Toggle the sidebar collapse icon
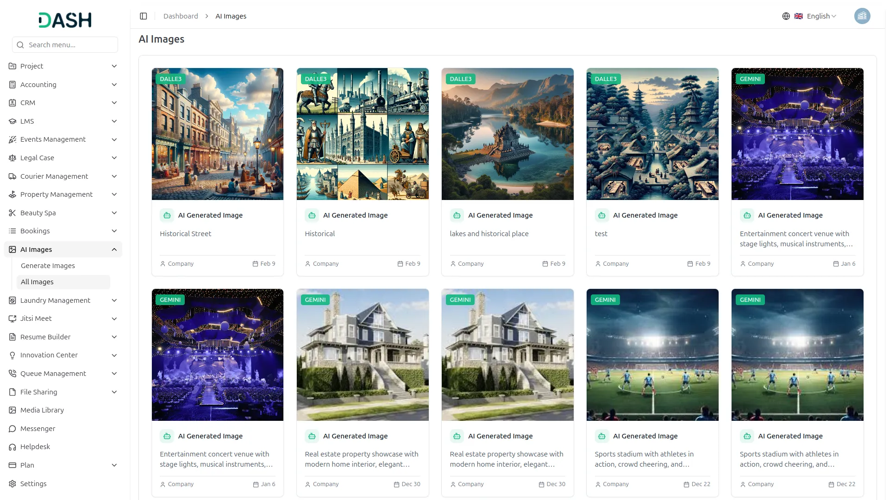889x500 pixels. 144,16
